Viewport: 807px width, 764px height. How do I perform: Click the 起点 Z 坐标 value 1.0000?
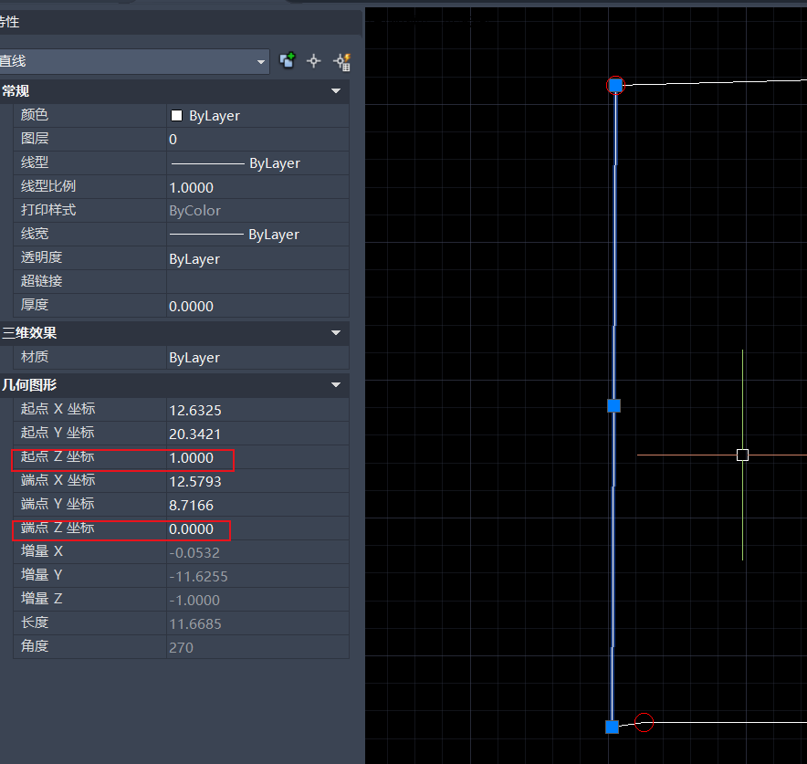pos(192,458)
